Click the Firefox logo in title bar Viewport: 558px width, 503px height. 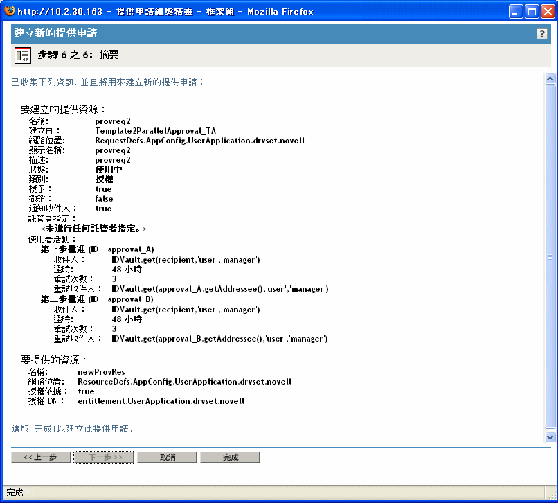click(x=10, y=10)
